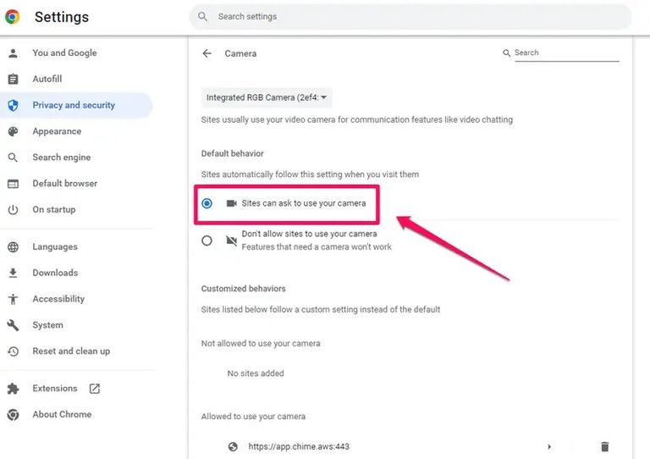The height and width of the screenshot is (459, 650).
Task: Click the external link icon next to Extensions
Action: tap(95, 389)
